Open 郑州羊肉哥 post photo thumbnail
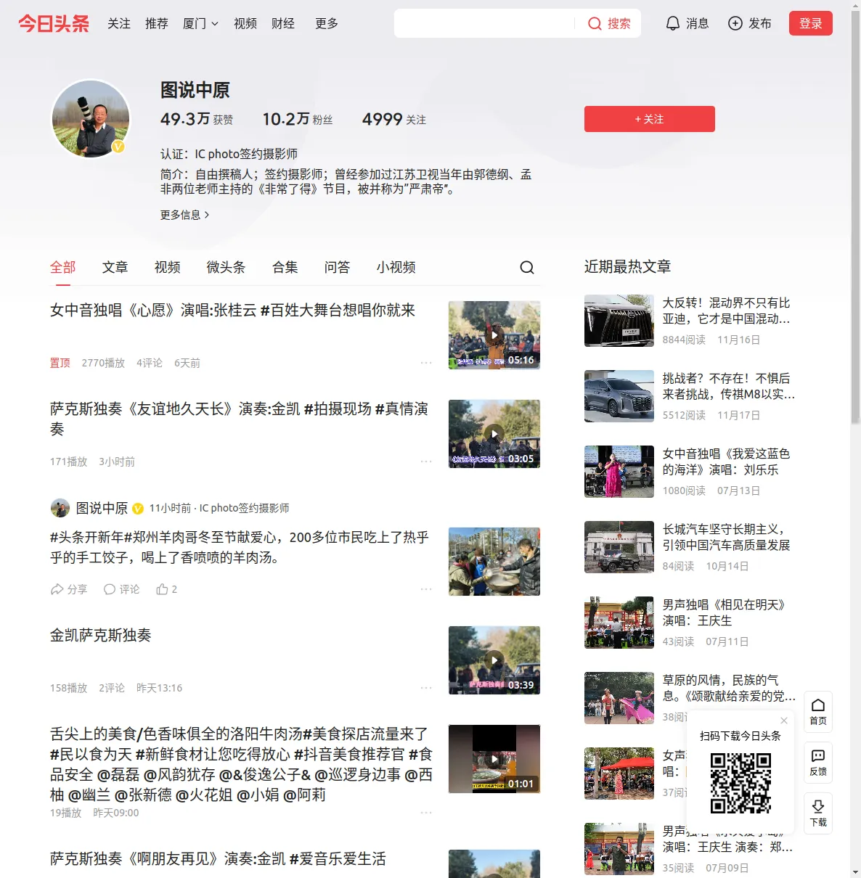 pyautogui.click(x=494, y=562)
